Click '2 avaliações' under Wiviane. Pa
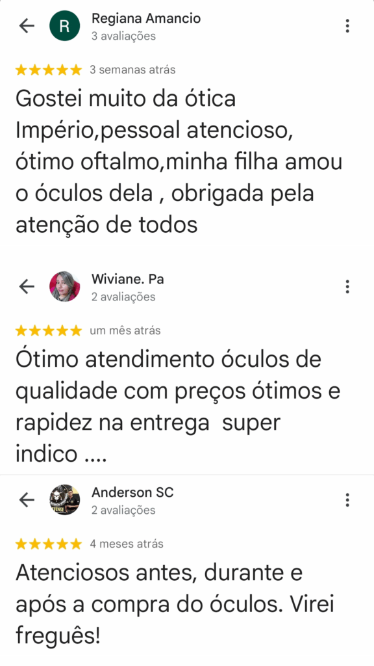 (x=123, y=297)
